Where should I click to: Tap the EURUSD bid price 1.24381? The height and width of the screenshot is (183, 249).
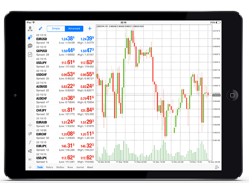pyautogui.click(x=68, y=39)
